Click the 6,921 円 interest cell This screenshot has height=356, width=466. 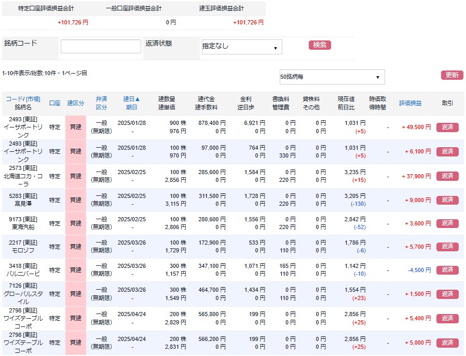click(x=254, y=123)
